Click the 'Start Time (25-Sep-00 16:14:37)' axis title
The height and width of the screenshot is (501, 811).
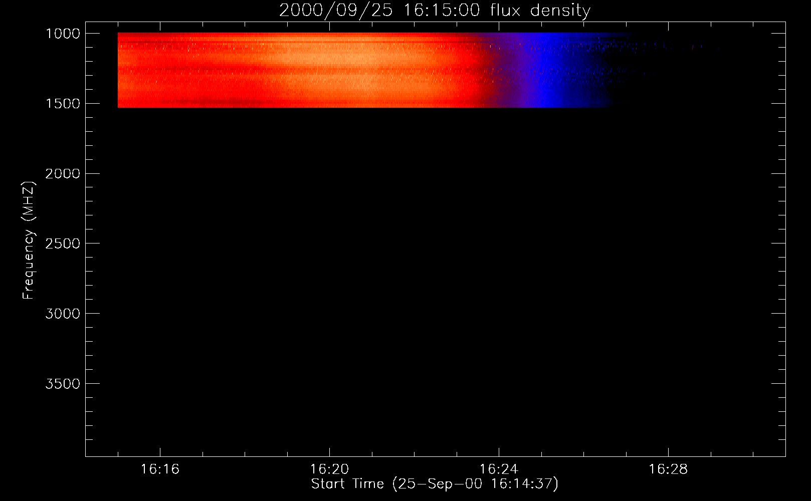(435, 484)
